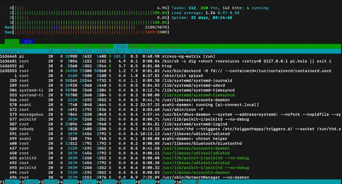Select the dbus-daemon process row
The image size is (342, 184).
tap(171, 114)
